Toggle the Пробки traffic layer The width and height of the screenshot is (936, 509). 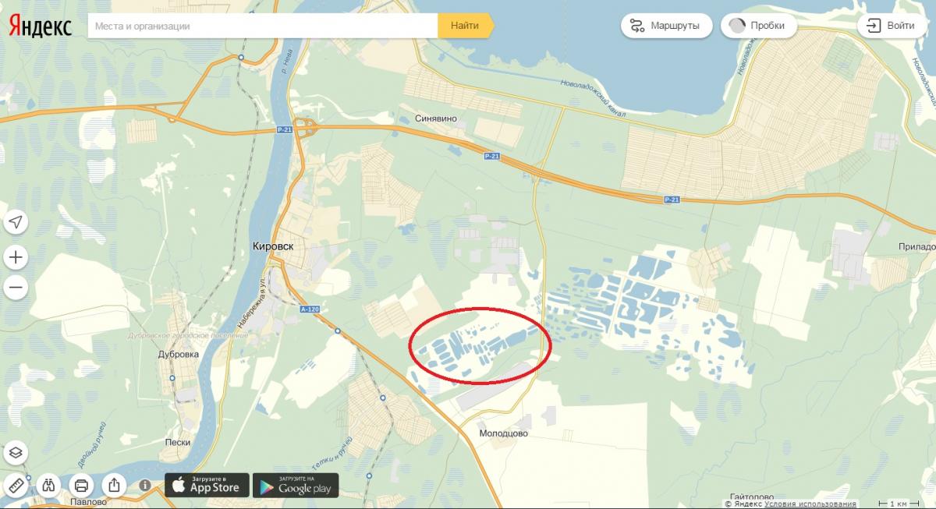(758, 26)
